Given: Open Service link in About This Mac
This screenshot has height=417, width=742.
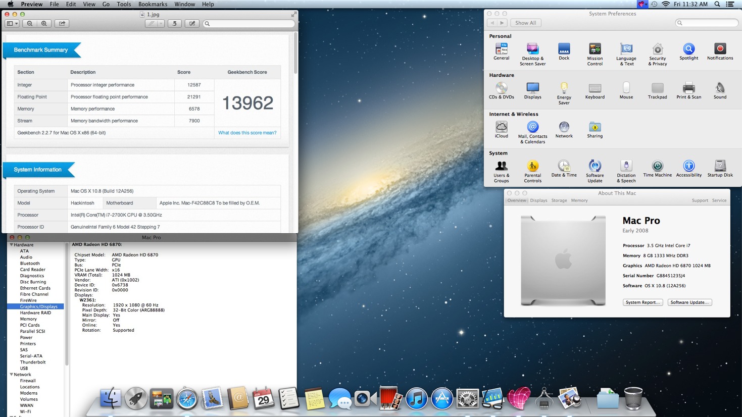Looking at the screenshot, I should tap(719, 200).
